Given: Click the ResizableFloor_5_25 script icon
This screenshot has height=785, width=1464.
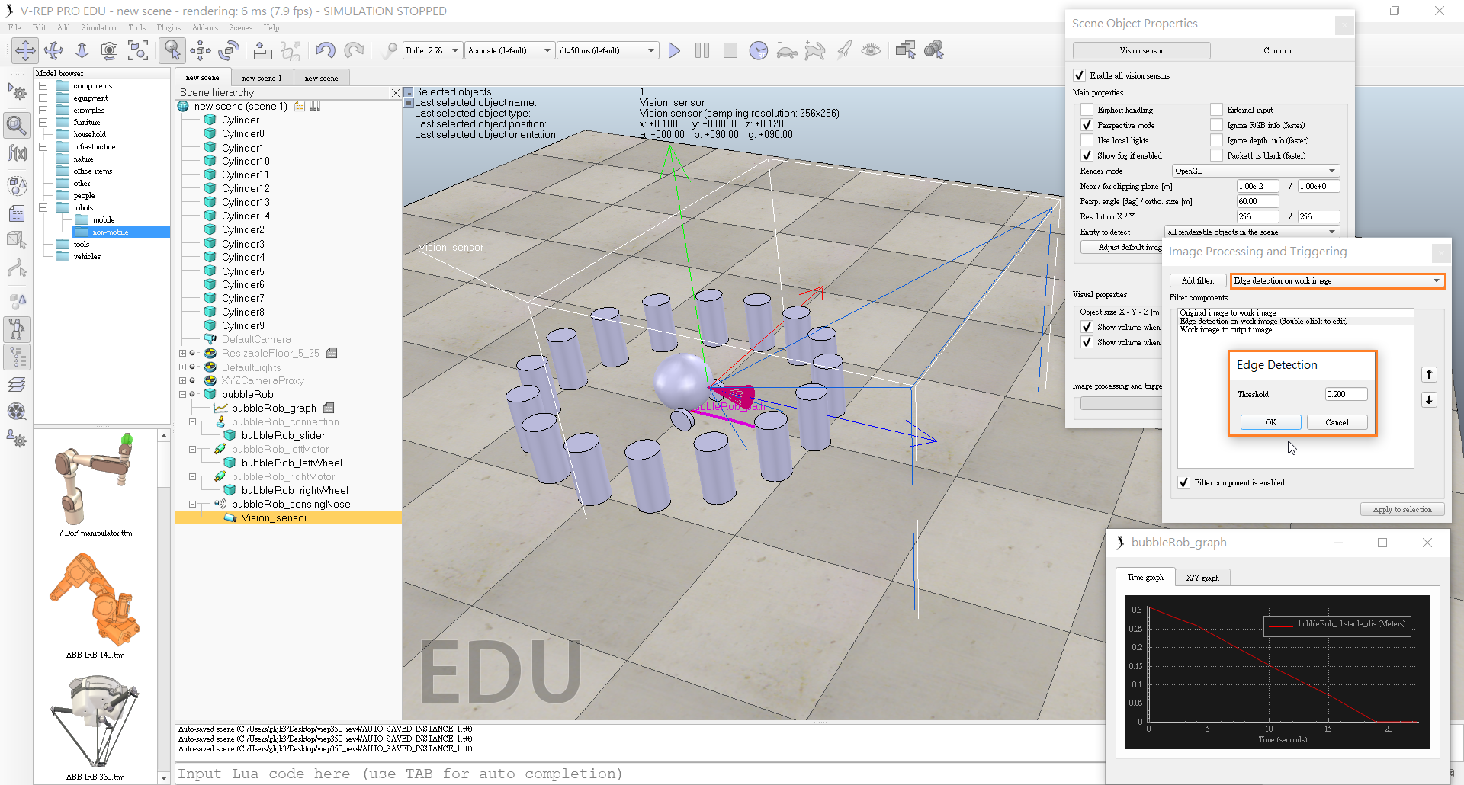Looking at the screenshot, I should [x=332, y=353].
